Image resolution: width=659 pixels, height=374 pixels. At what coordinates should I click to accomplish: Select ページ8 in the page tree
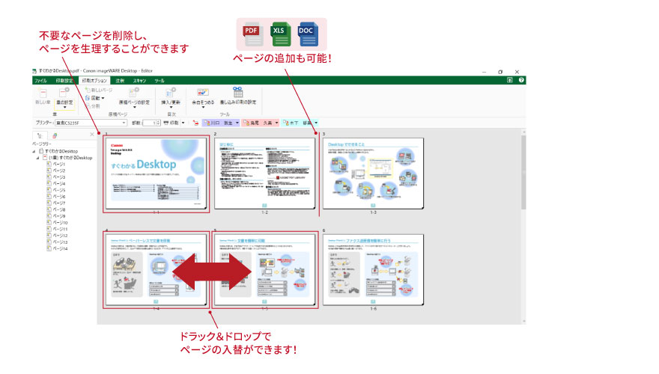tap(56, 209)
